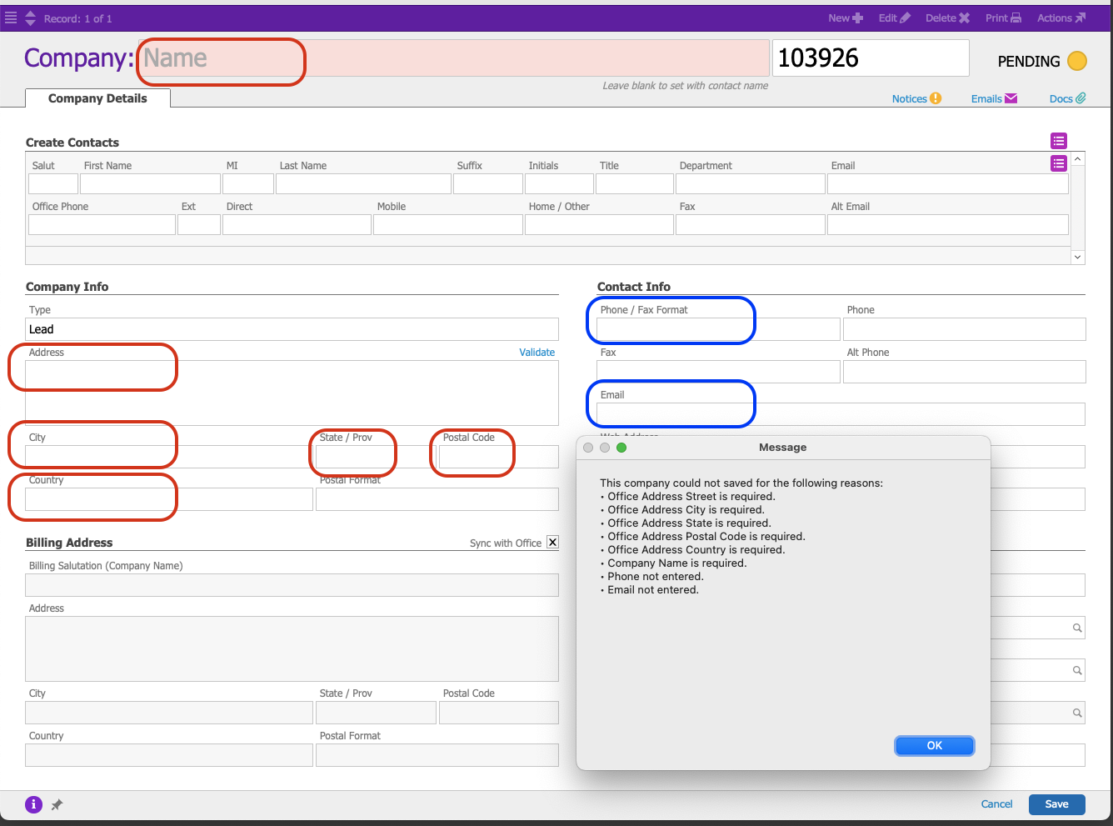Click the company ID field showing 103926

pos(871,58)
